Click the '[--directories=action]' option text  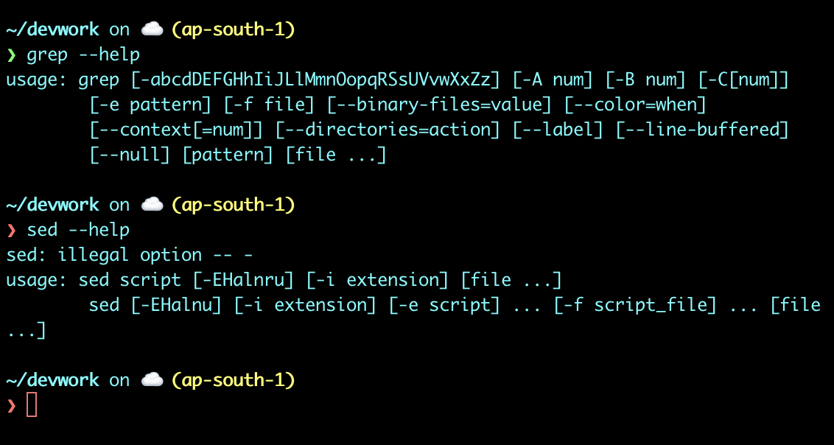pos(388,130)
